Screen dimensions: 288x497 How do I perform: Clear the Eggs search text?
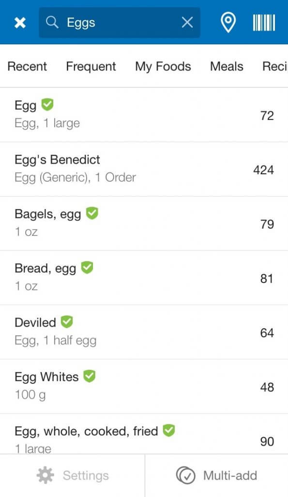point(187,22)
